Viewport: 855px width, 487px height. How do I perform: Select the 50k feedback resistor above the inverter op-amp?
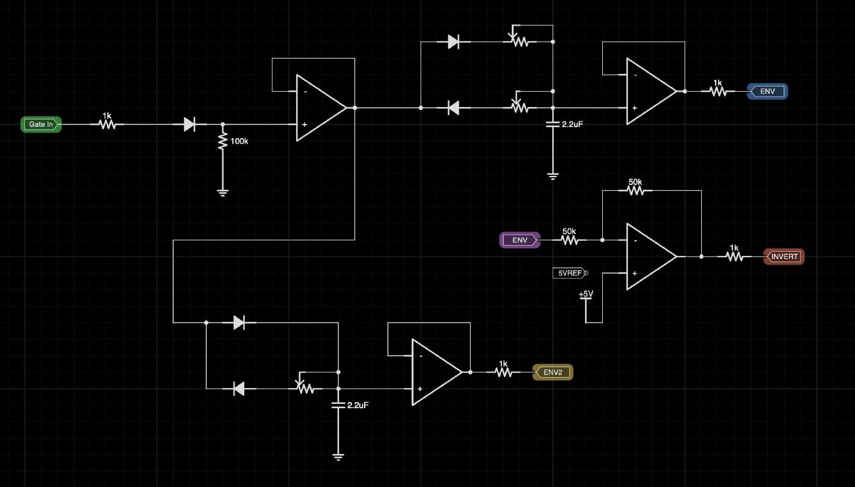pyautogui.click(x=635, y=190)
